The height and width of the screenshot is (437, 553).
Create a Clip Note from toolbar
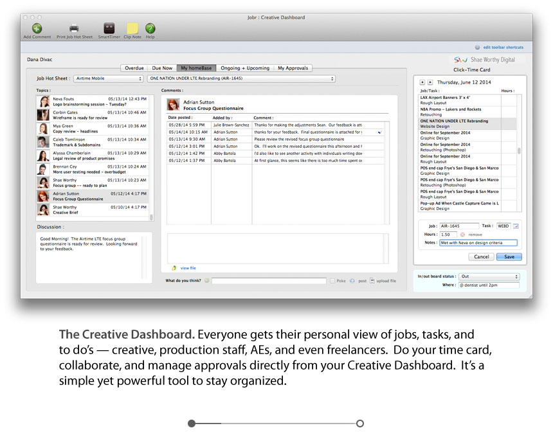pos(132,28)
